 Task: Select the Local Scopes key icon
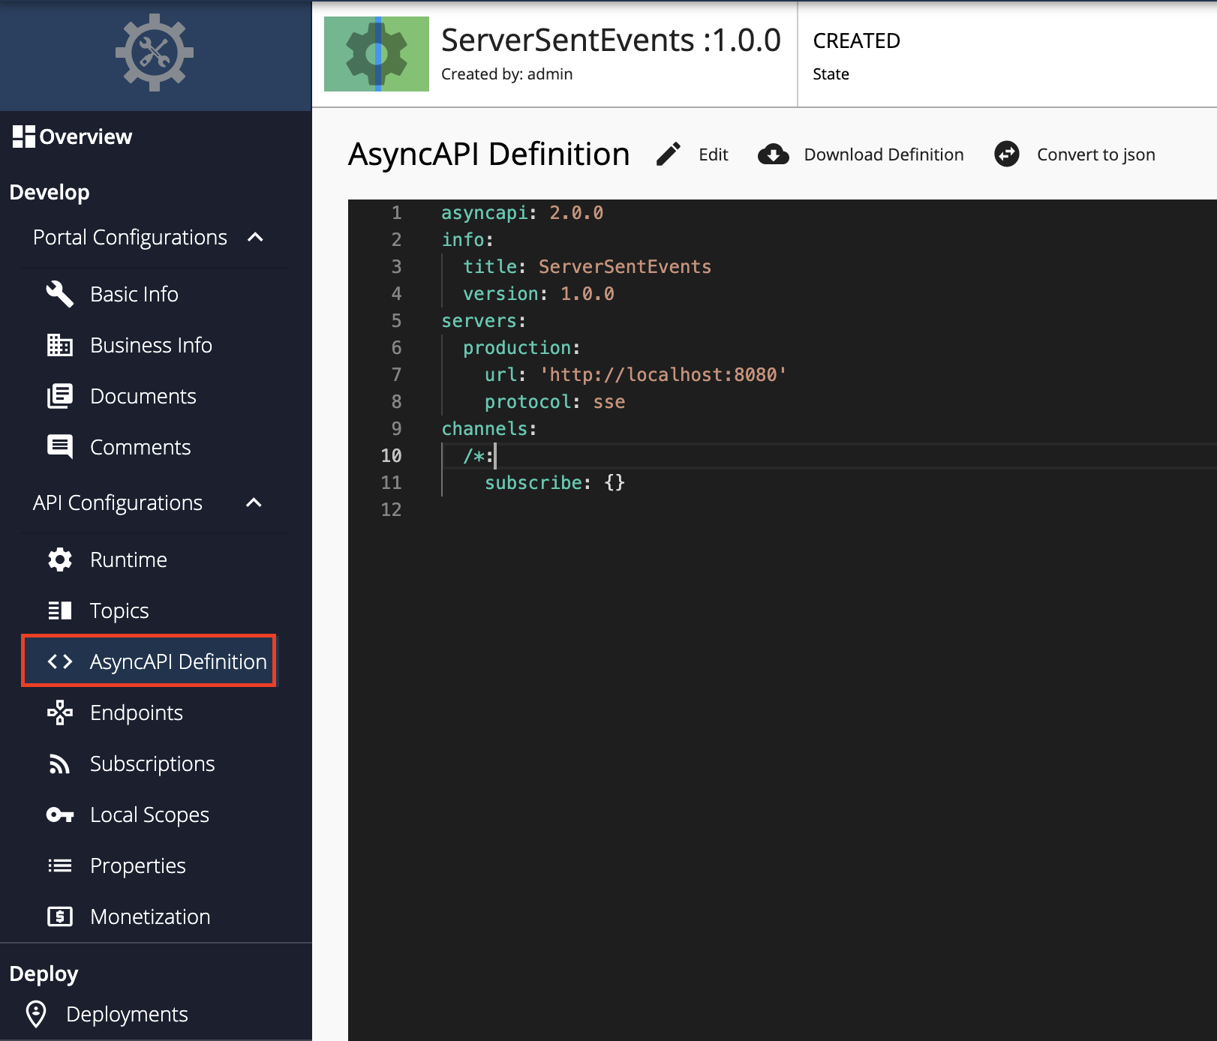pos(59,814)
